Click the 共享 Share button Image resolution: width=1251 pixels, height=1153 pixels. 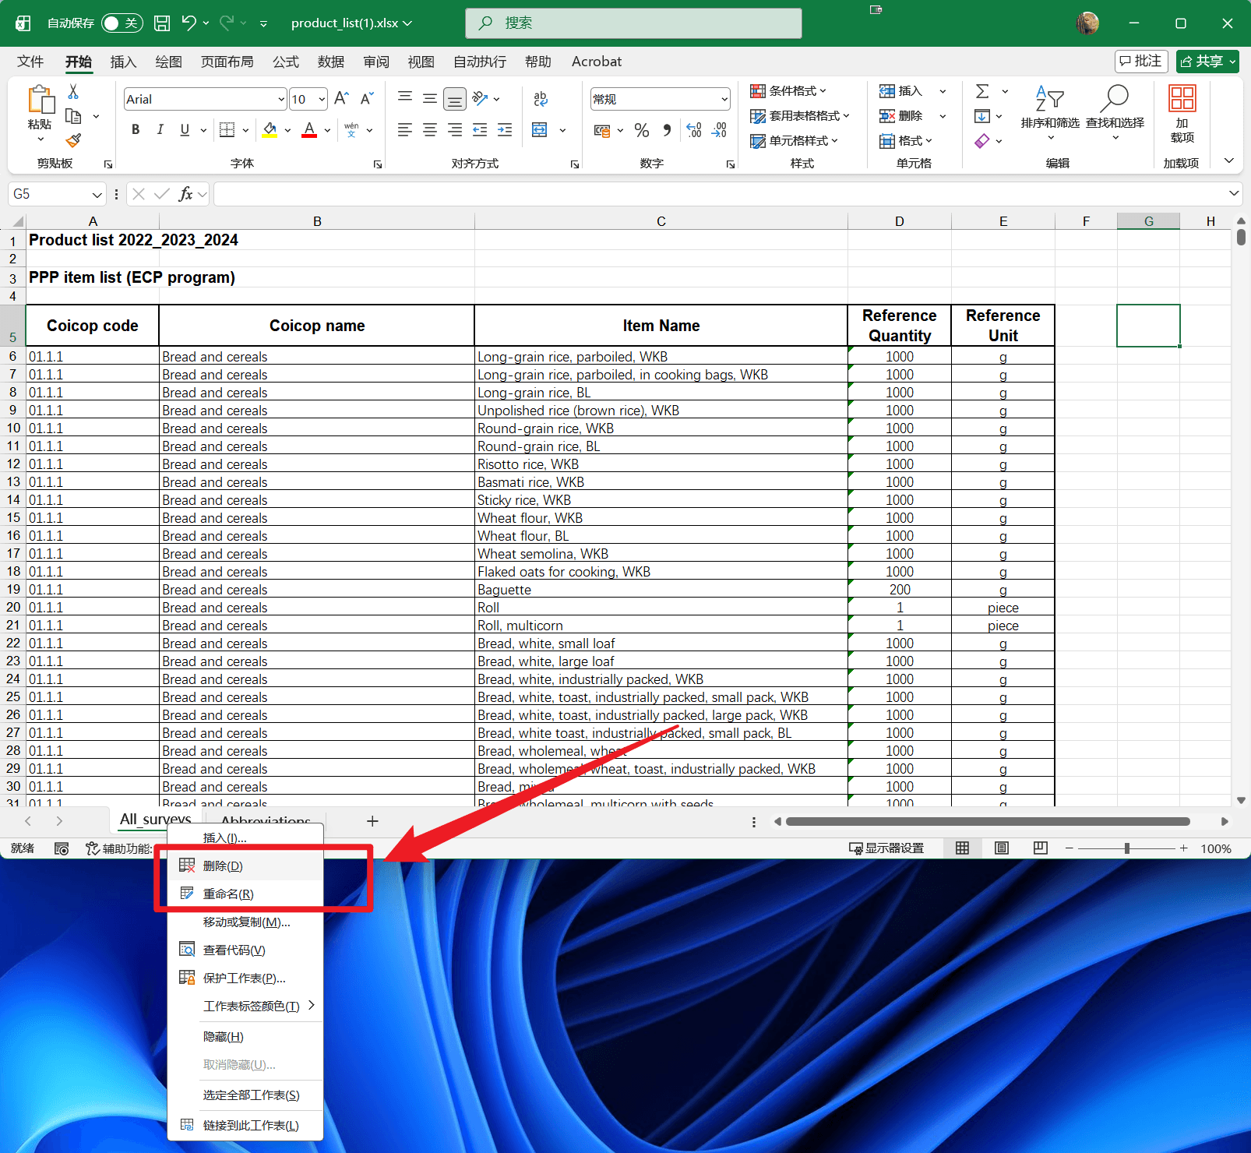[1207, 62]
